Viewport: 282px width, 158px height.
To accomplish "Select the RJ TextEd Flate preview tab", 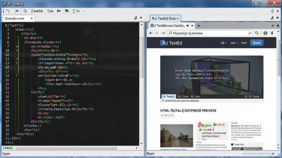I will click(165, 18).
